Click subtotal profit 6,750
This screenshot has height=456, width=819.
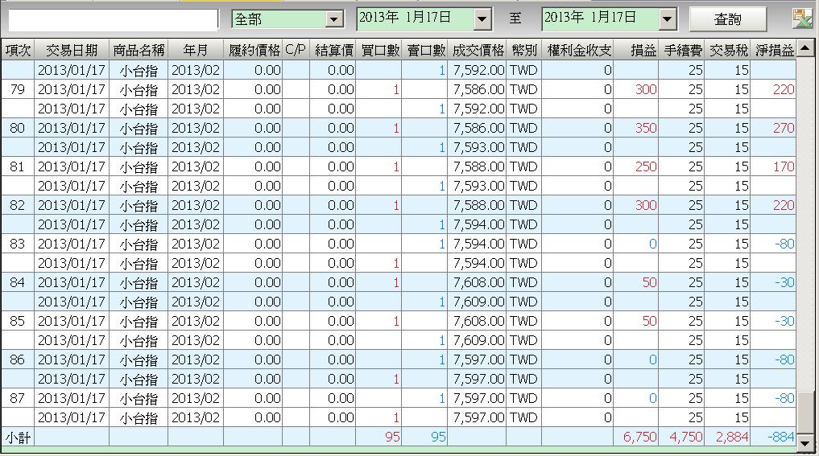(x=640, y=438)
